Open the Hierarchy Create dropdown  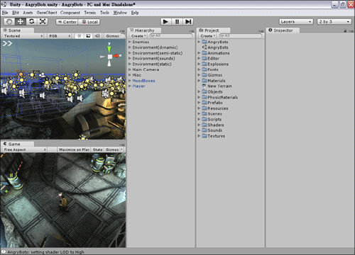[x=138, y=36]
